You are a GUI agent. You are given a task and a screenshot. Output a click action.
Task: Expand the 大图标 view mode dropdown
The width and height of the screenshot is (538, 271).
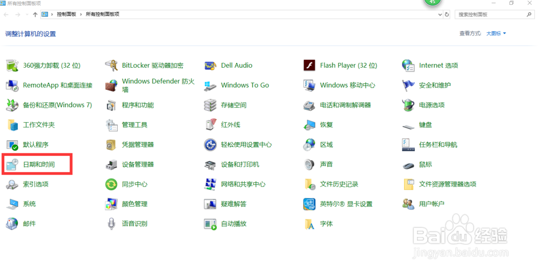tap(496, 33)
